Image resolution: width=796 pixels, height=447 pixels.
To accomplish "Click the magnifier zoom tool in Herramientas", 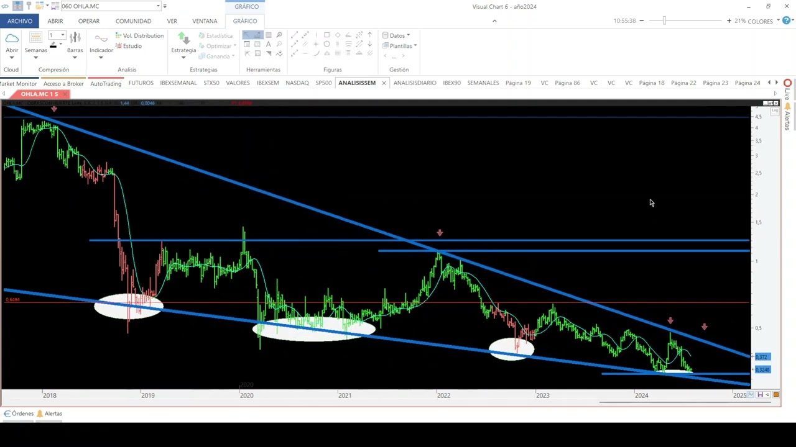I will (x=279, y=35).
